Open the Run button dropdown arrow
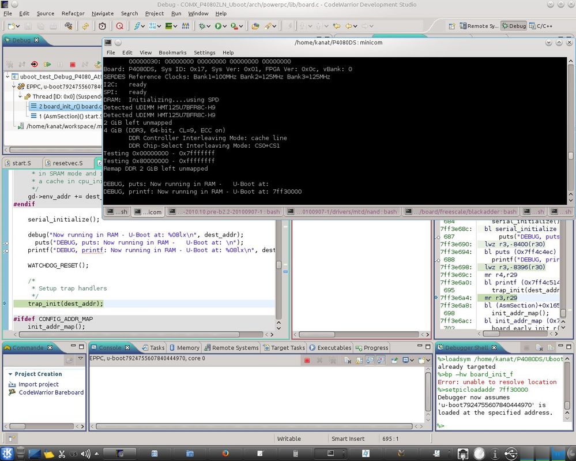The height and width of the screenshot is (461, 576). (224, 26)
